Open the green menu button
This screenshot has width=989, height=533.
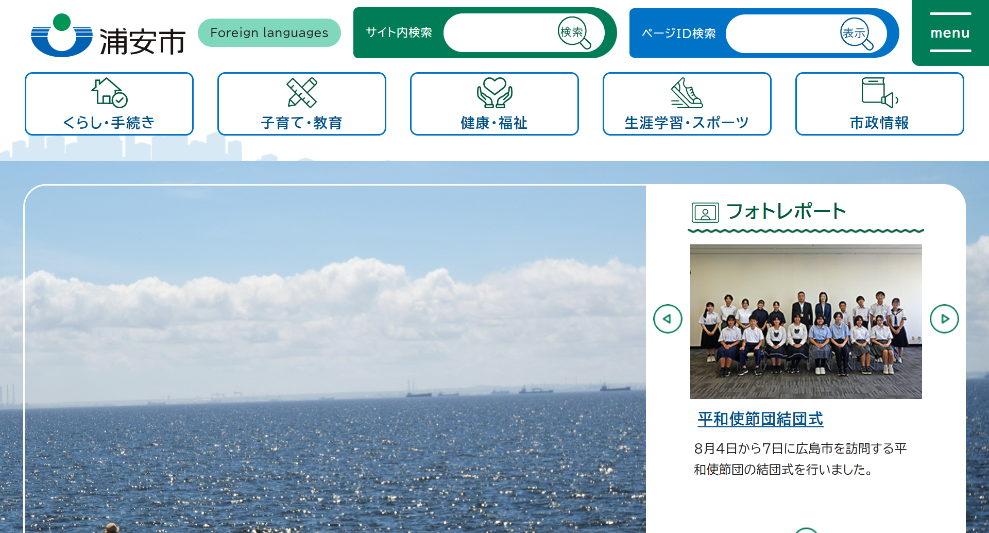950,32
